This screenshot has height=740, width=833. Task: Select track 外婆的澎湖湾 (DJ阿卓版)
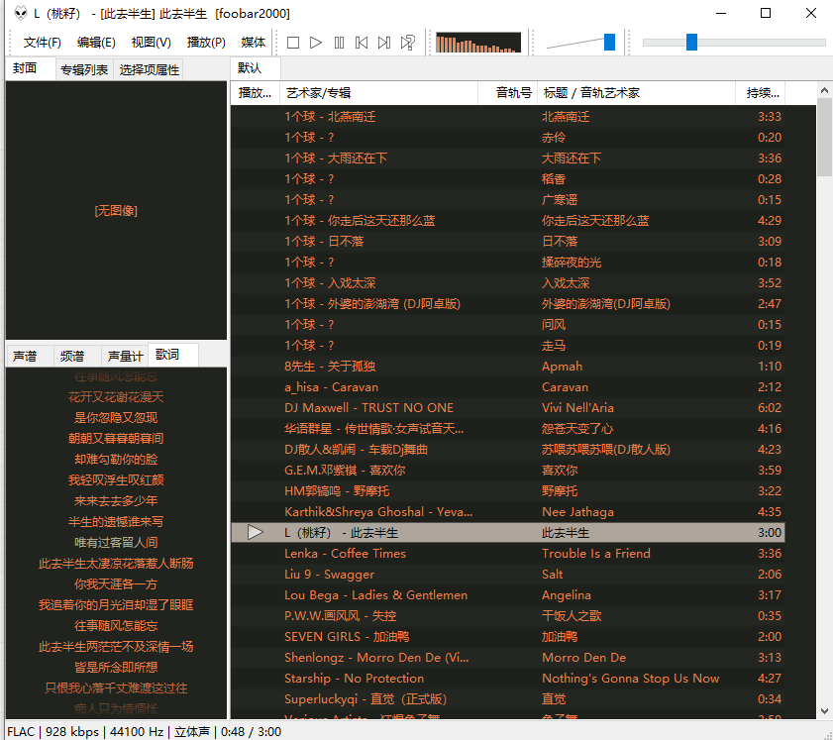[508, 304]
